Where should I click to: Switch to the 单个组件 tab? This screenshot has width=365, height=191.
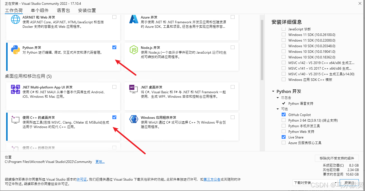coord(40,10)
